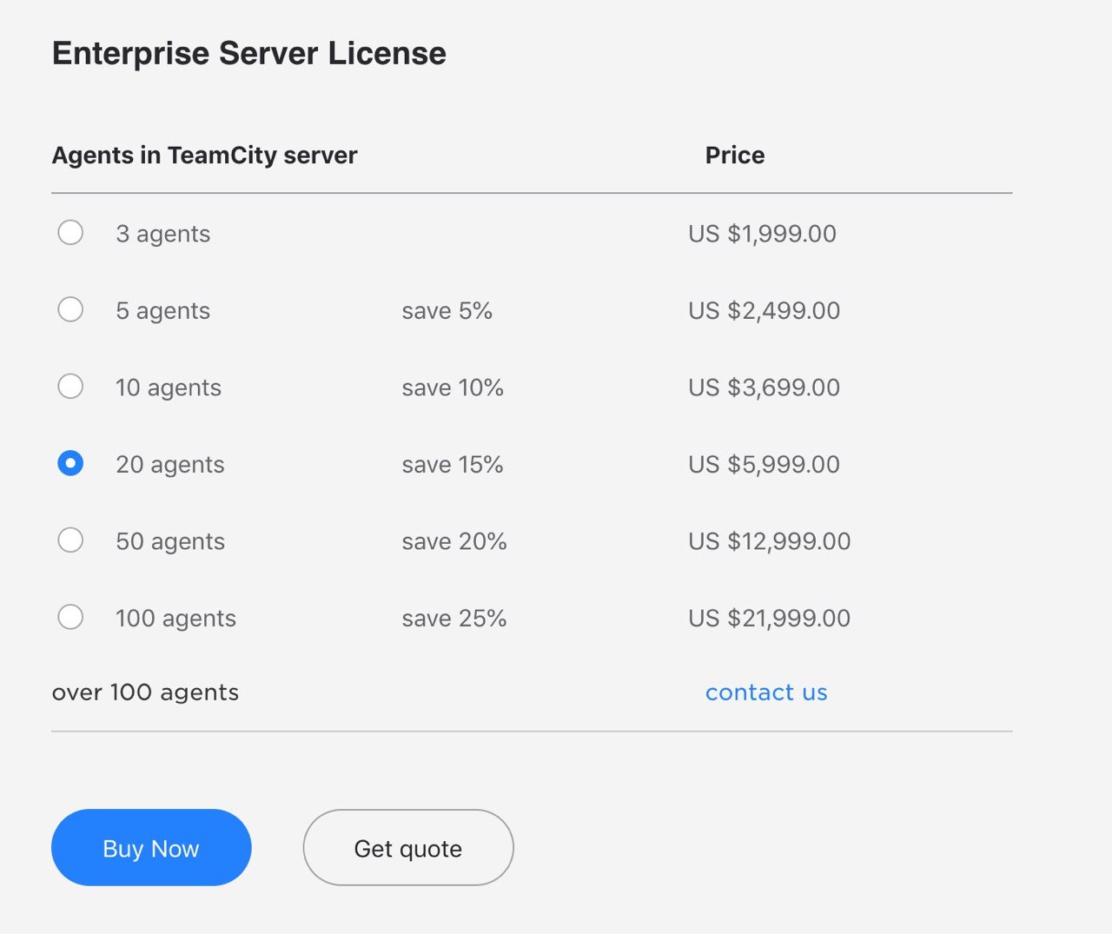Image resolution: width=1112 pixels, height=934 pixels.
Task: Pick the 10 agents radio button
Action: (x=70, y=387)
